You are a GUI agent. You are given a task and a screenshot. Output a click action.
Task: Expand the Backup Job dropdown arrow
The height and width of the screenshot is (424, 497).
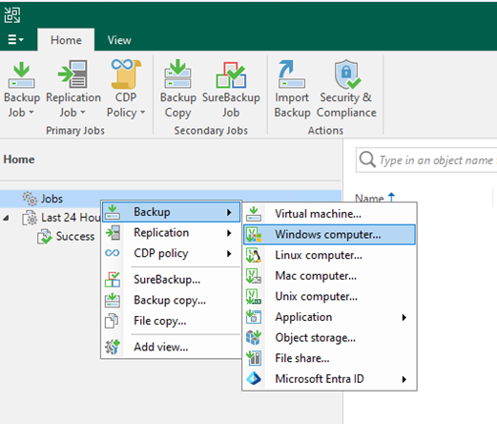pyautogui.click(x=31, y=113)
